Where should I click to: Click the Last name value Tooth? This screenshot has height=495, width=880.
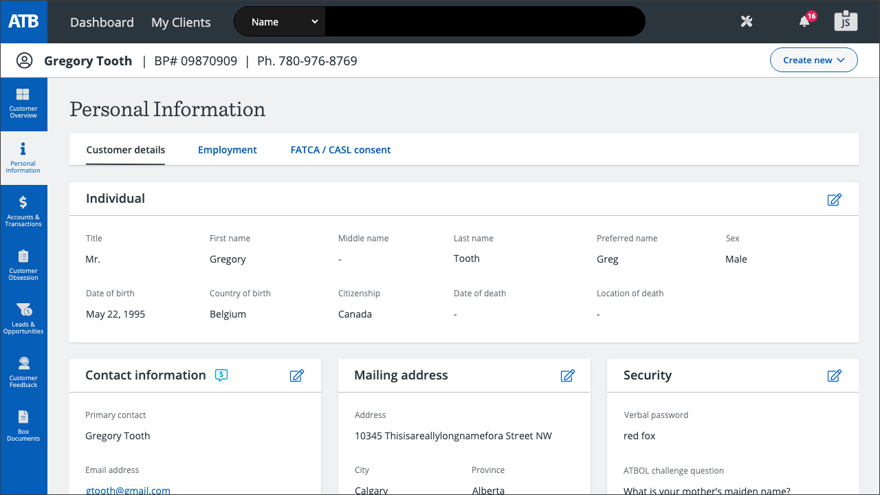point(467,258)
